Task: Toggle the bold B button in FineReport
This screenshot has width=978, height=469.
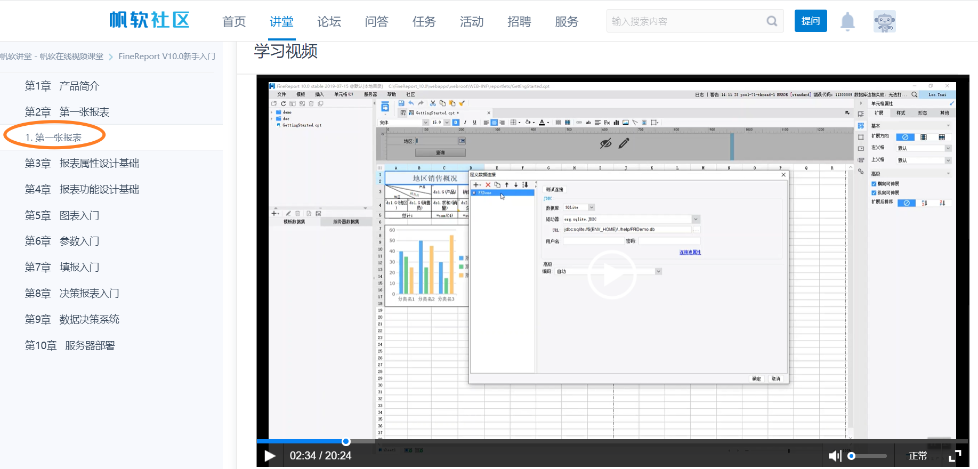Action: [456, 123]
